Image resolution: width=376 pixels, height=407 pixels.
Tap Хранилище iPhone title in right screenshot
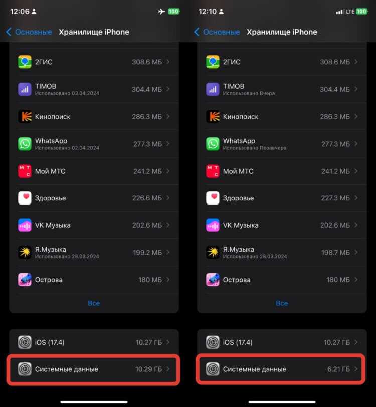click(282, 32)
